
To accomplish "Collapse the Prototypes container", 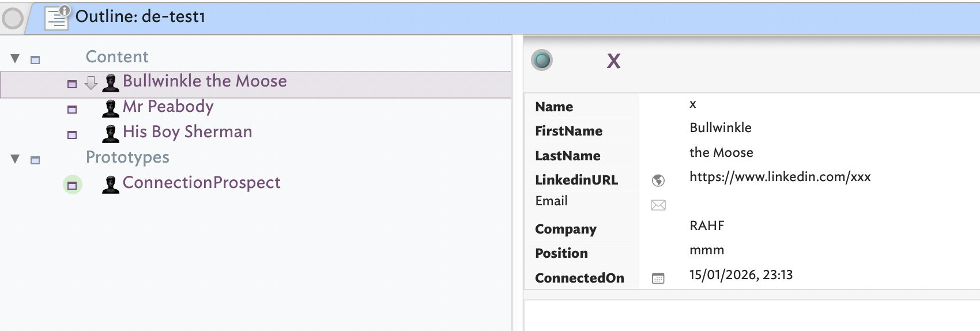I will (16, 159).
